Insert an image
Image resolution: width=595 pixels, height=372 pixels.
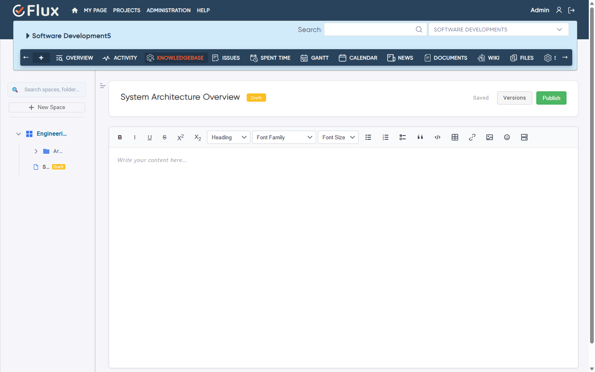(490, 137)
